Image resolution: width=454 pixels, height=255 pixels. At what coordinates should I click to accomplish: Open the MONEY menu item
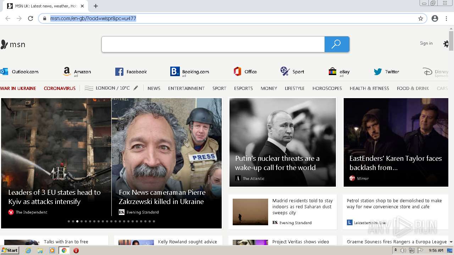269,88
